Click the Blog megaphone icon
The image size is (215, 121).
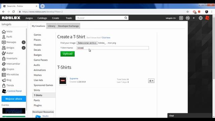[4, 80]
